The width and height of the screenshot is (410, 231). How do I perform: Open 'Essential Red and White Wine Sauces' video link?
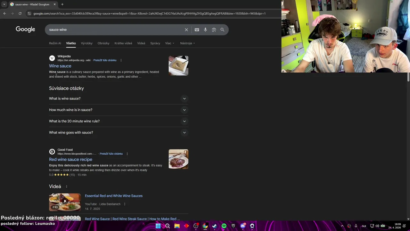click(x=114, y=196)
